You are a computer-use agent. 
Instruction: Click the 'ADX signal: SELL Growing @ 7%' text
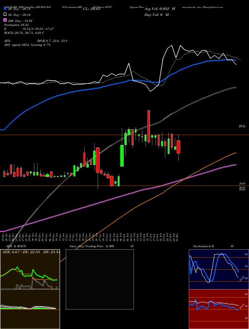(27, 45)
